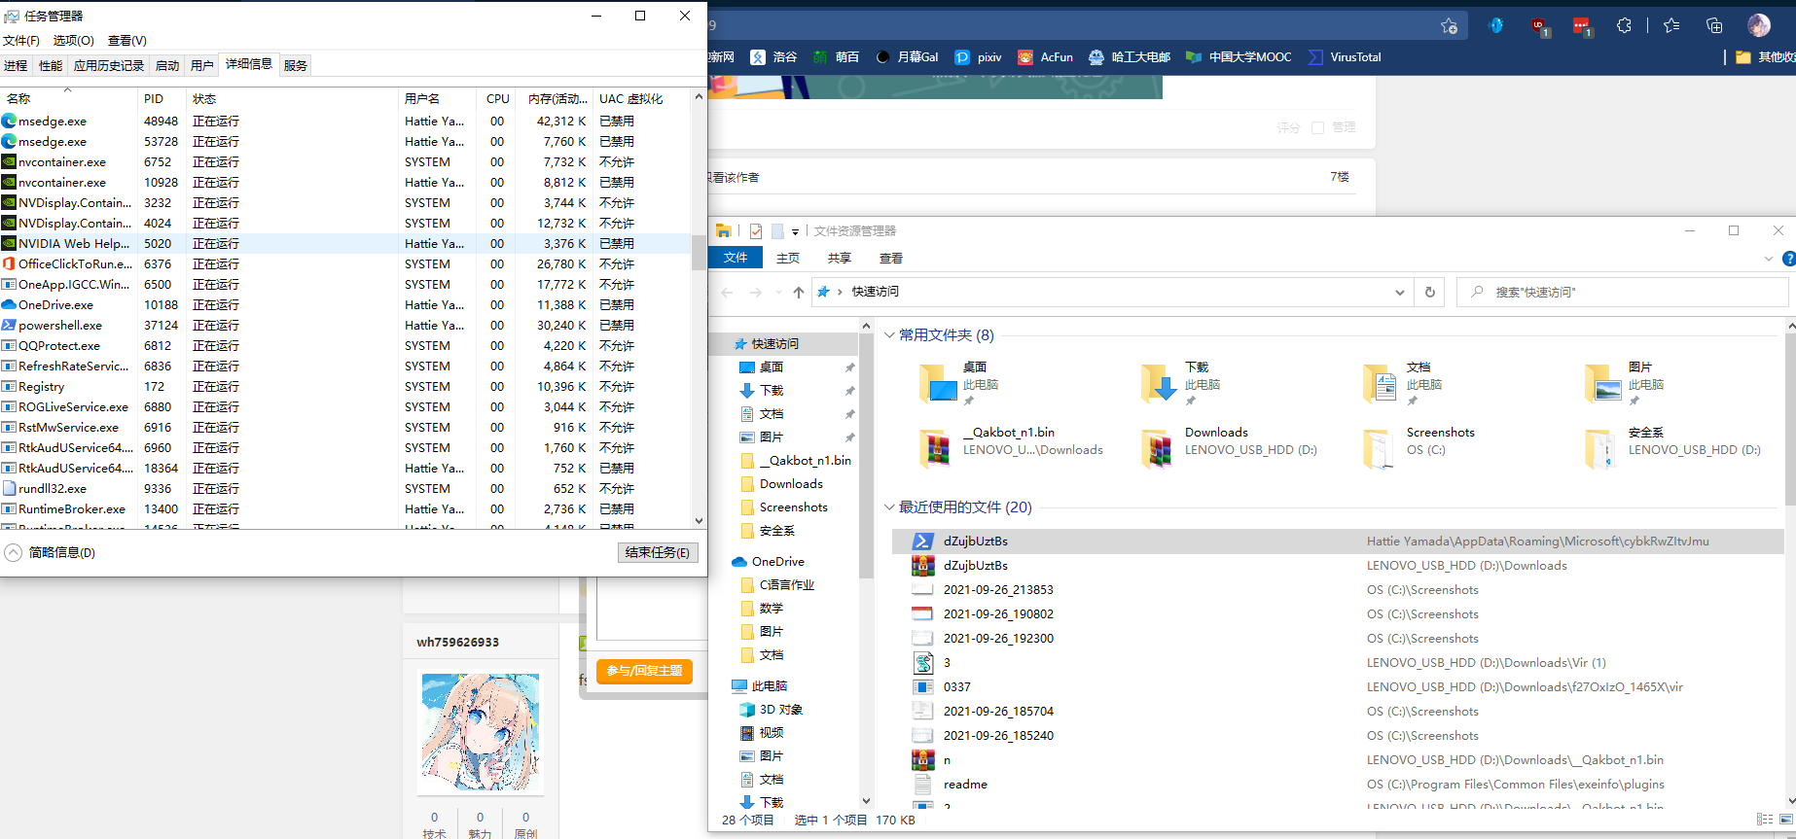This screenshot has height=839, width=1796.
Task: Click the Explorer forward navigation arrow
Action: point(756,292)
